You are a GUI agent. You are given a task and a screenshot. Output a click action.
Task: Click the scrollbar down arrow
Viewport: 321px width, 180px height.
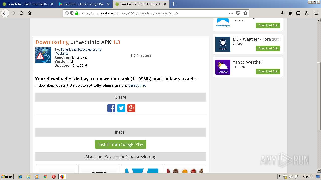(319, 171)
